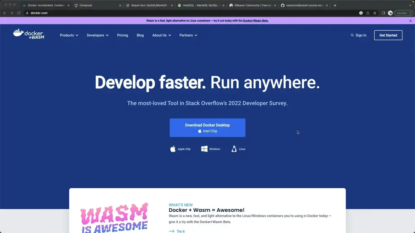Viewport: 415px width, 233px height.
Task: Click Download Docker Desktop Intel Chip button
Action: (x=207, y=128)
